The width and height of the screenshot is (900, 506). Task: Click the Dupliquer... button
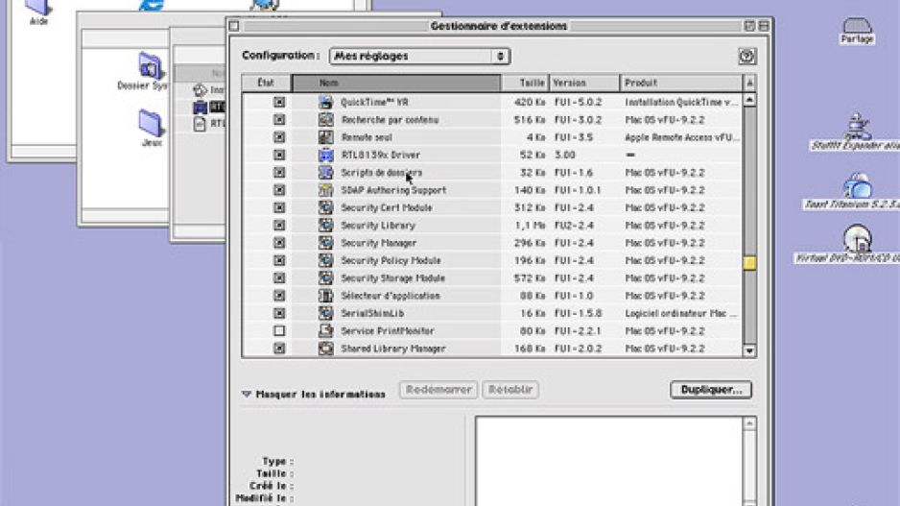(711, 390)
